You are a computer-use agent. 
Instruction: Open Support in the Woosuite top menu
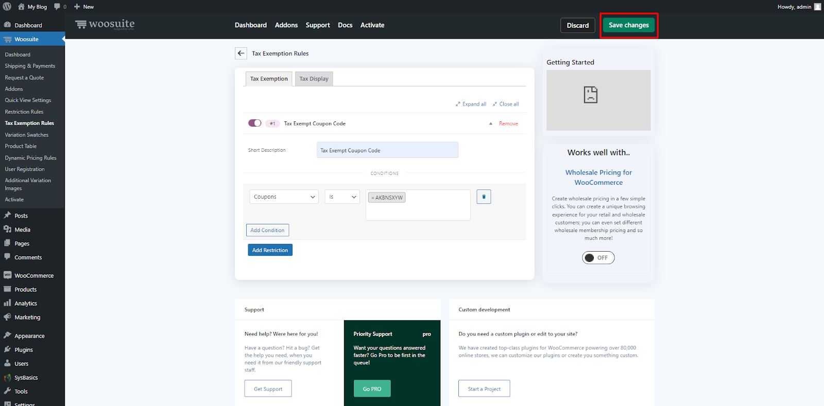(318, 25)
